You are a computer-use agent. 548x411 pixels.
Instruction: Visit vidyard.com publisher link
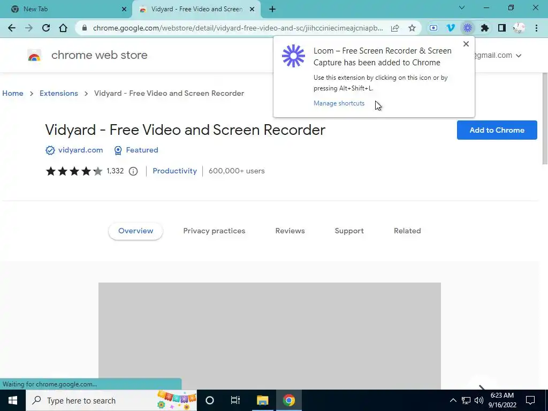pyautogui.click(x=80, y=150)
